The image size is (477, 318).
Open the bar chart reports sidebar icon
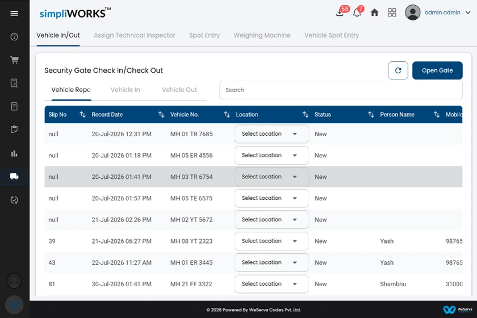[x=14, y=153]
